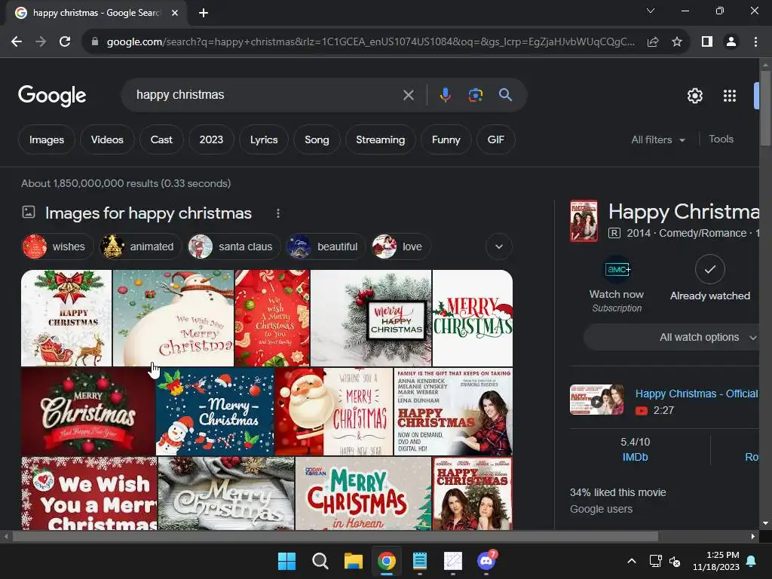Select the Images filter tab
This screenshot has height=579, width=772.
(x=47, y=139)
